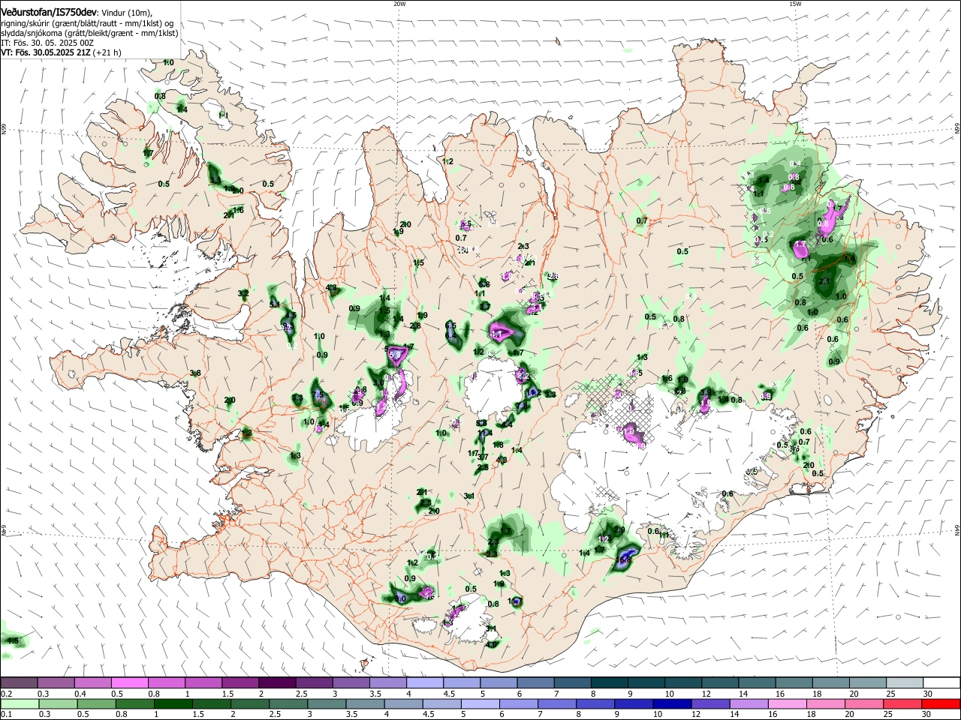The height and width of the screenshot is (720, 961).
Task: Click the '0.4' label on the snow scale
Action: click(x=80, y=694)
